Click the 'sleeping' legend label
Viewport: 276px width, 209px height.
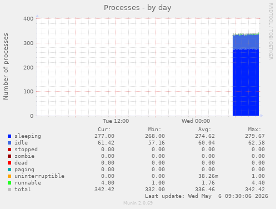tap(28, 136)
